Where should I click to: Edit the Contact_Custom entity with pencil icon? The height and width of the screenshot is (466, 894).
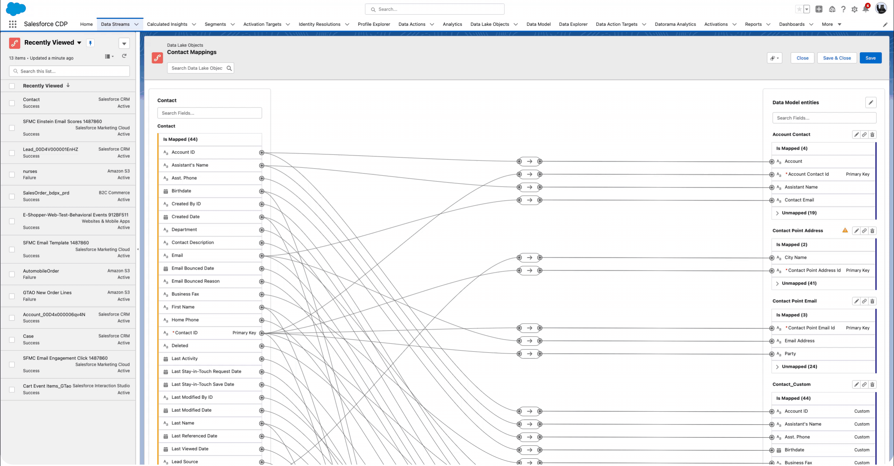click(856, 385)
